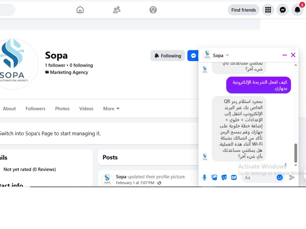The height and width of the screenshot is (229, 306).
Task: Choose a GIF in chat
Action: 234,177
